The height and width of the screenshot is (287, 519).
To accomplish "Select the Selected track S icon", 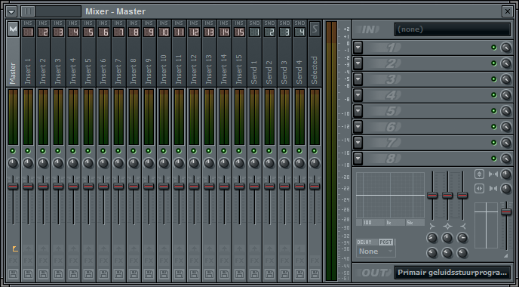I will point(315,29).
